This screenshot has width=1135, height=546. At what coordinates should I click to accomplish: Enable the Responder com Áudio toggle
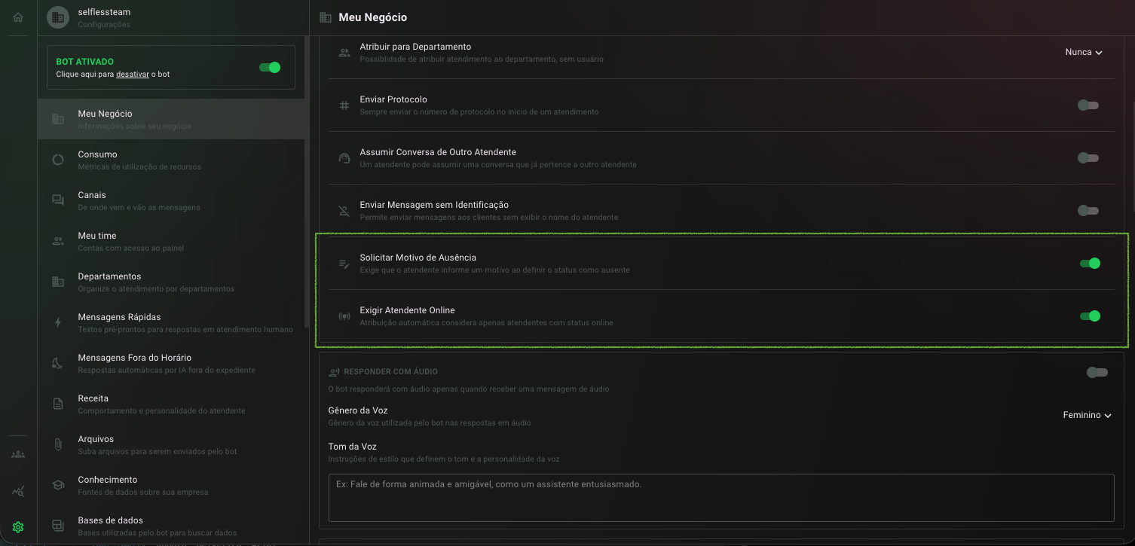tap(1097, 372)
